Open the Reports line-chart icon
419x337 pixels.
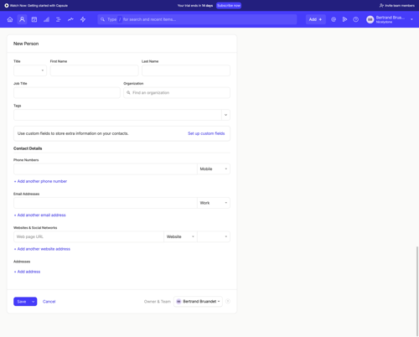coord(70,19)
